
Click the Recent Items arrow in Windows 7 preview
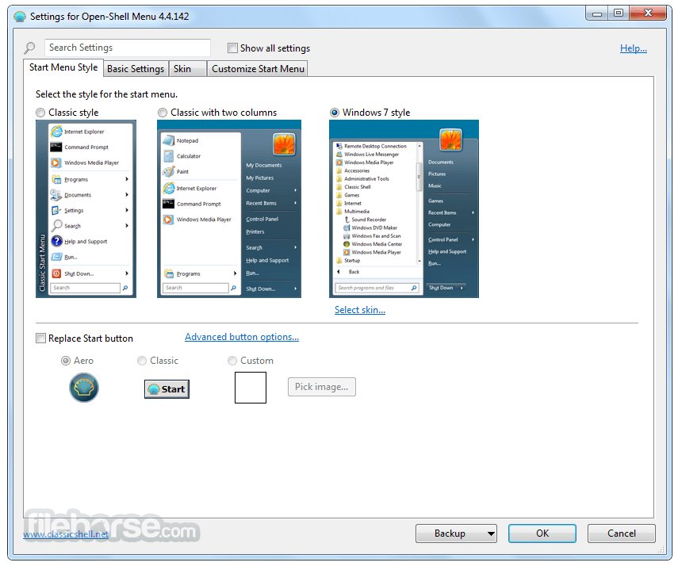(473, 212)
